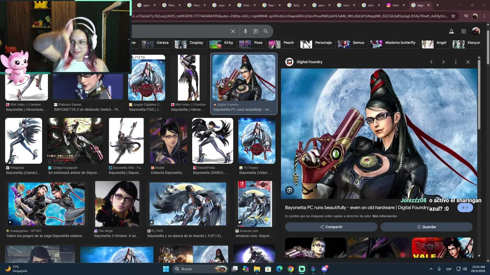This screenshot has width=490, height=275.
Task: Show hidden system tray icons
Action: tap(431, 269)
